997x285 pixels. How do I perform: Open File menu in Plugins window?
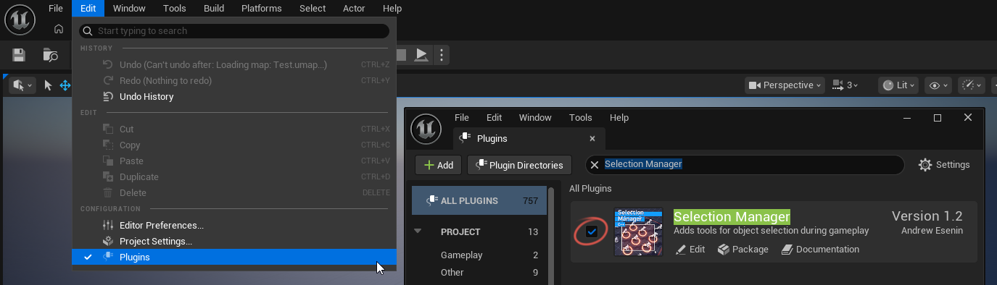tap(462, 118)
